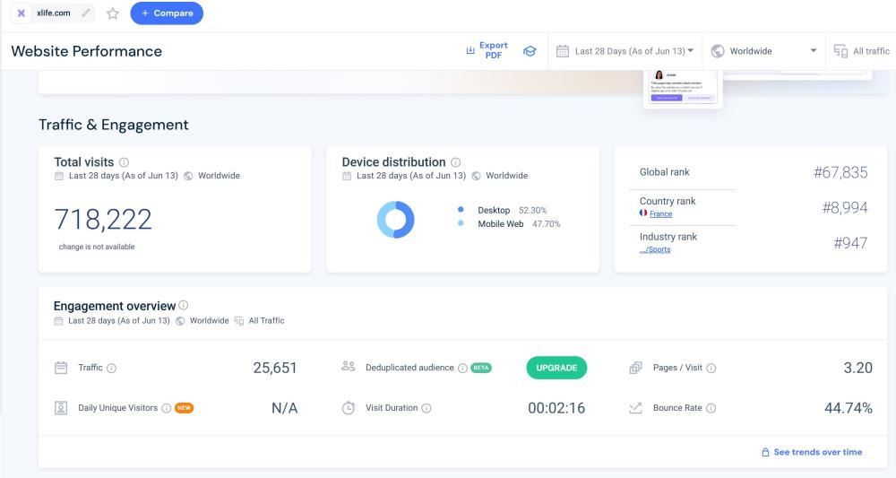896x478 pixels.
Task: Open the Last 28 Days date dropdown
Action: tap(625, 51)
